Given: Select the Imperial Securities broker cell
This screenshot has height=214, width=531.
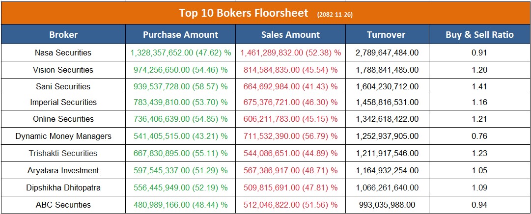Looking at the screenshot, I should [x=63, y=103].
